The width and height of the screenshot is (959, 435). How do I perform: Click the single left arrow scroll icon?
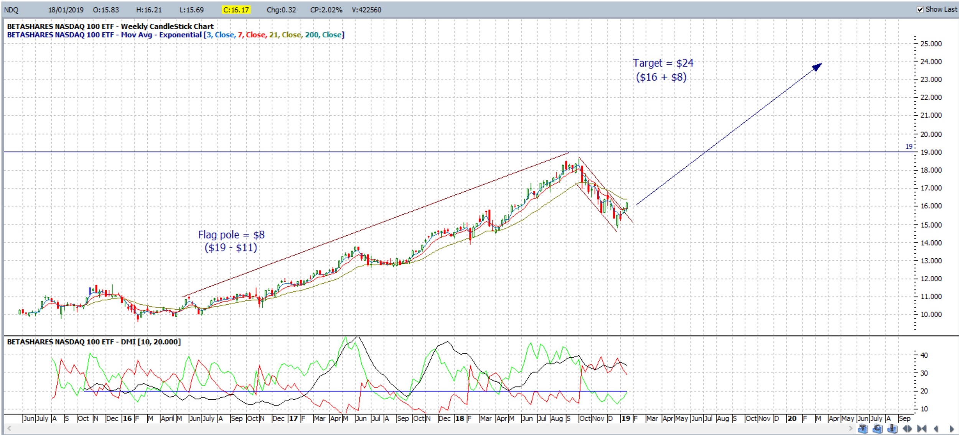click(936, 429)
